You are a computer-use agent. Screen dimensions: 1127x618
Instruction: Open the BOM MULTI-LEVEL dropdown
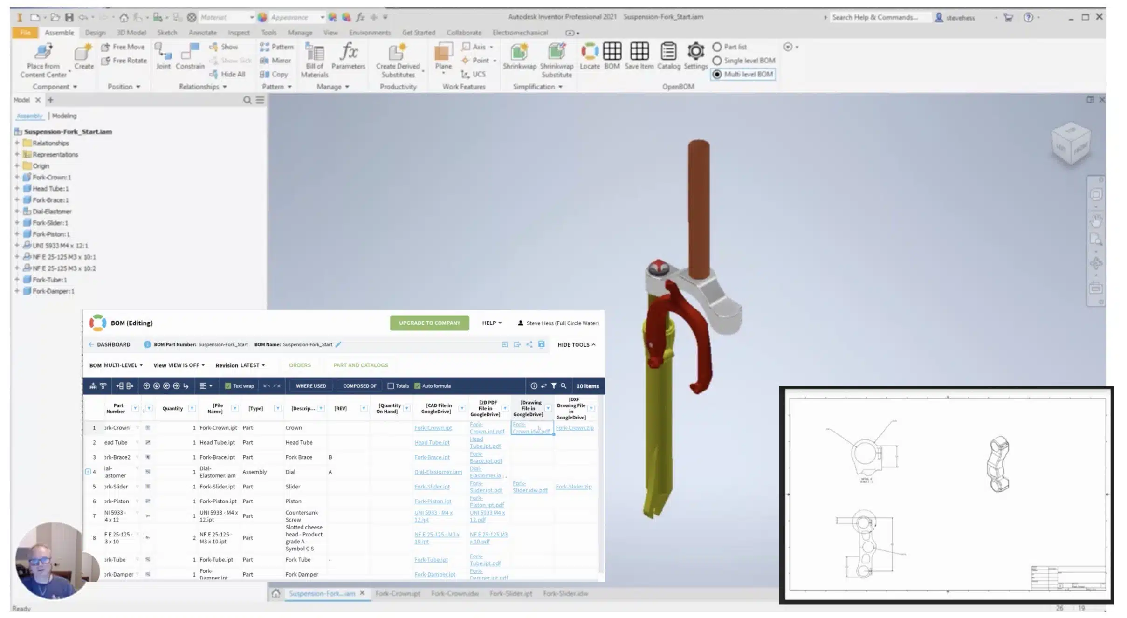coord(116,365)
